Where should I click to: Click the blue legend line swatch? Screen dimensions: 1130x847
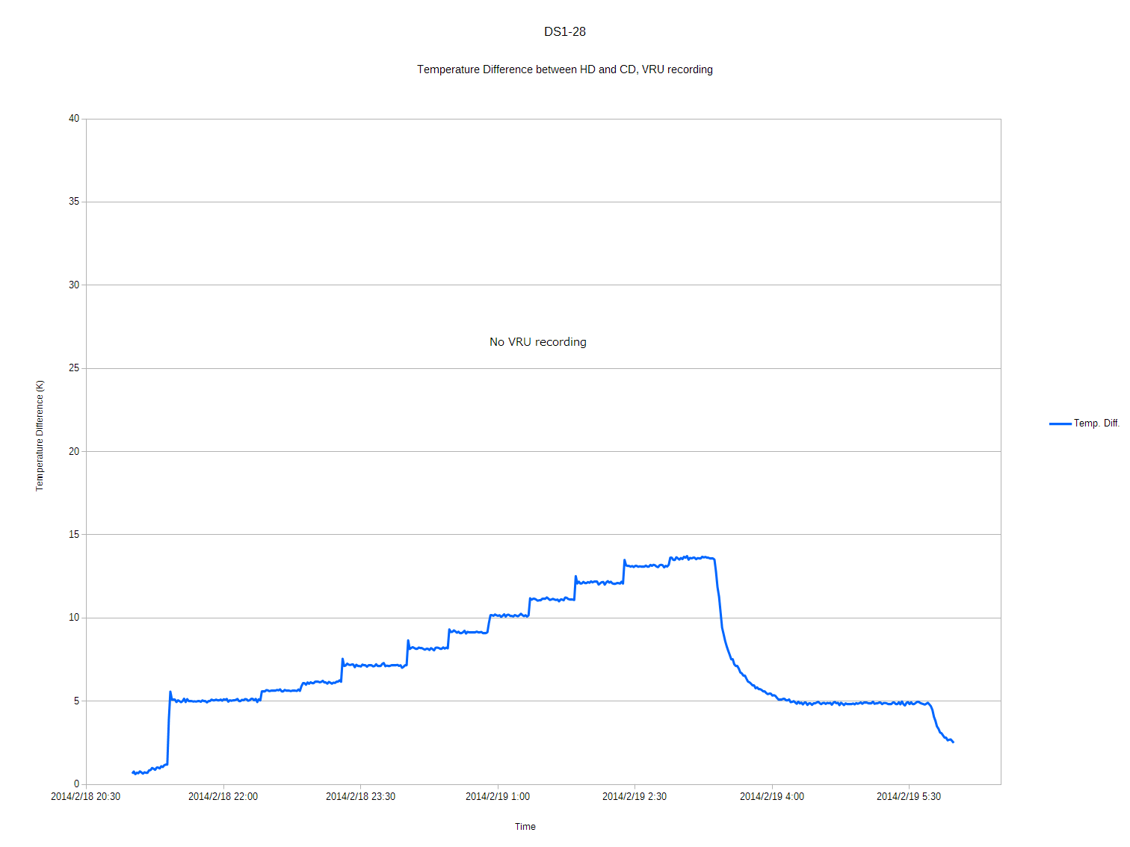click(1060, 423)
